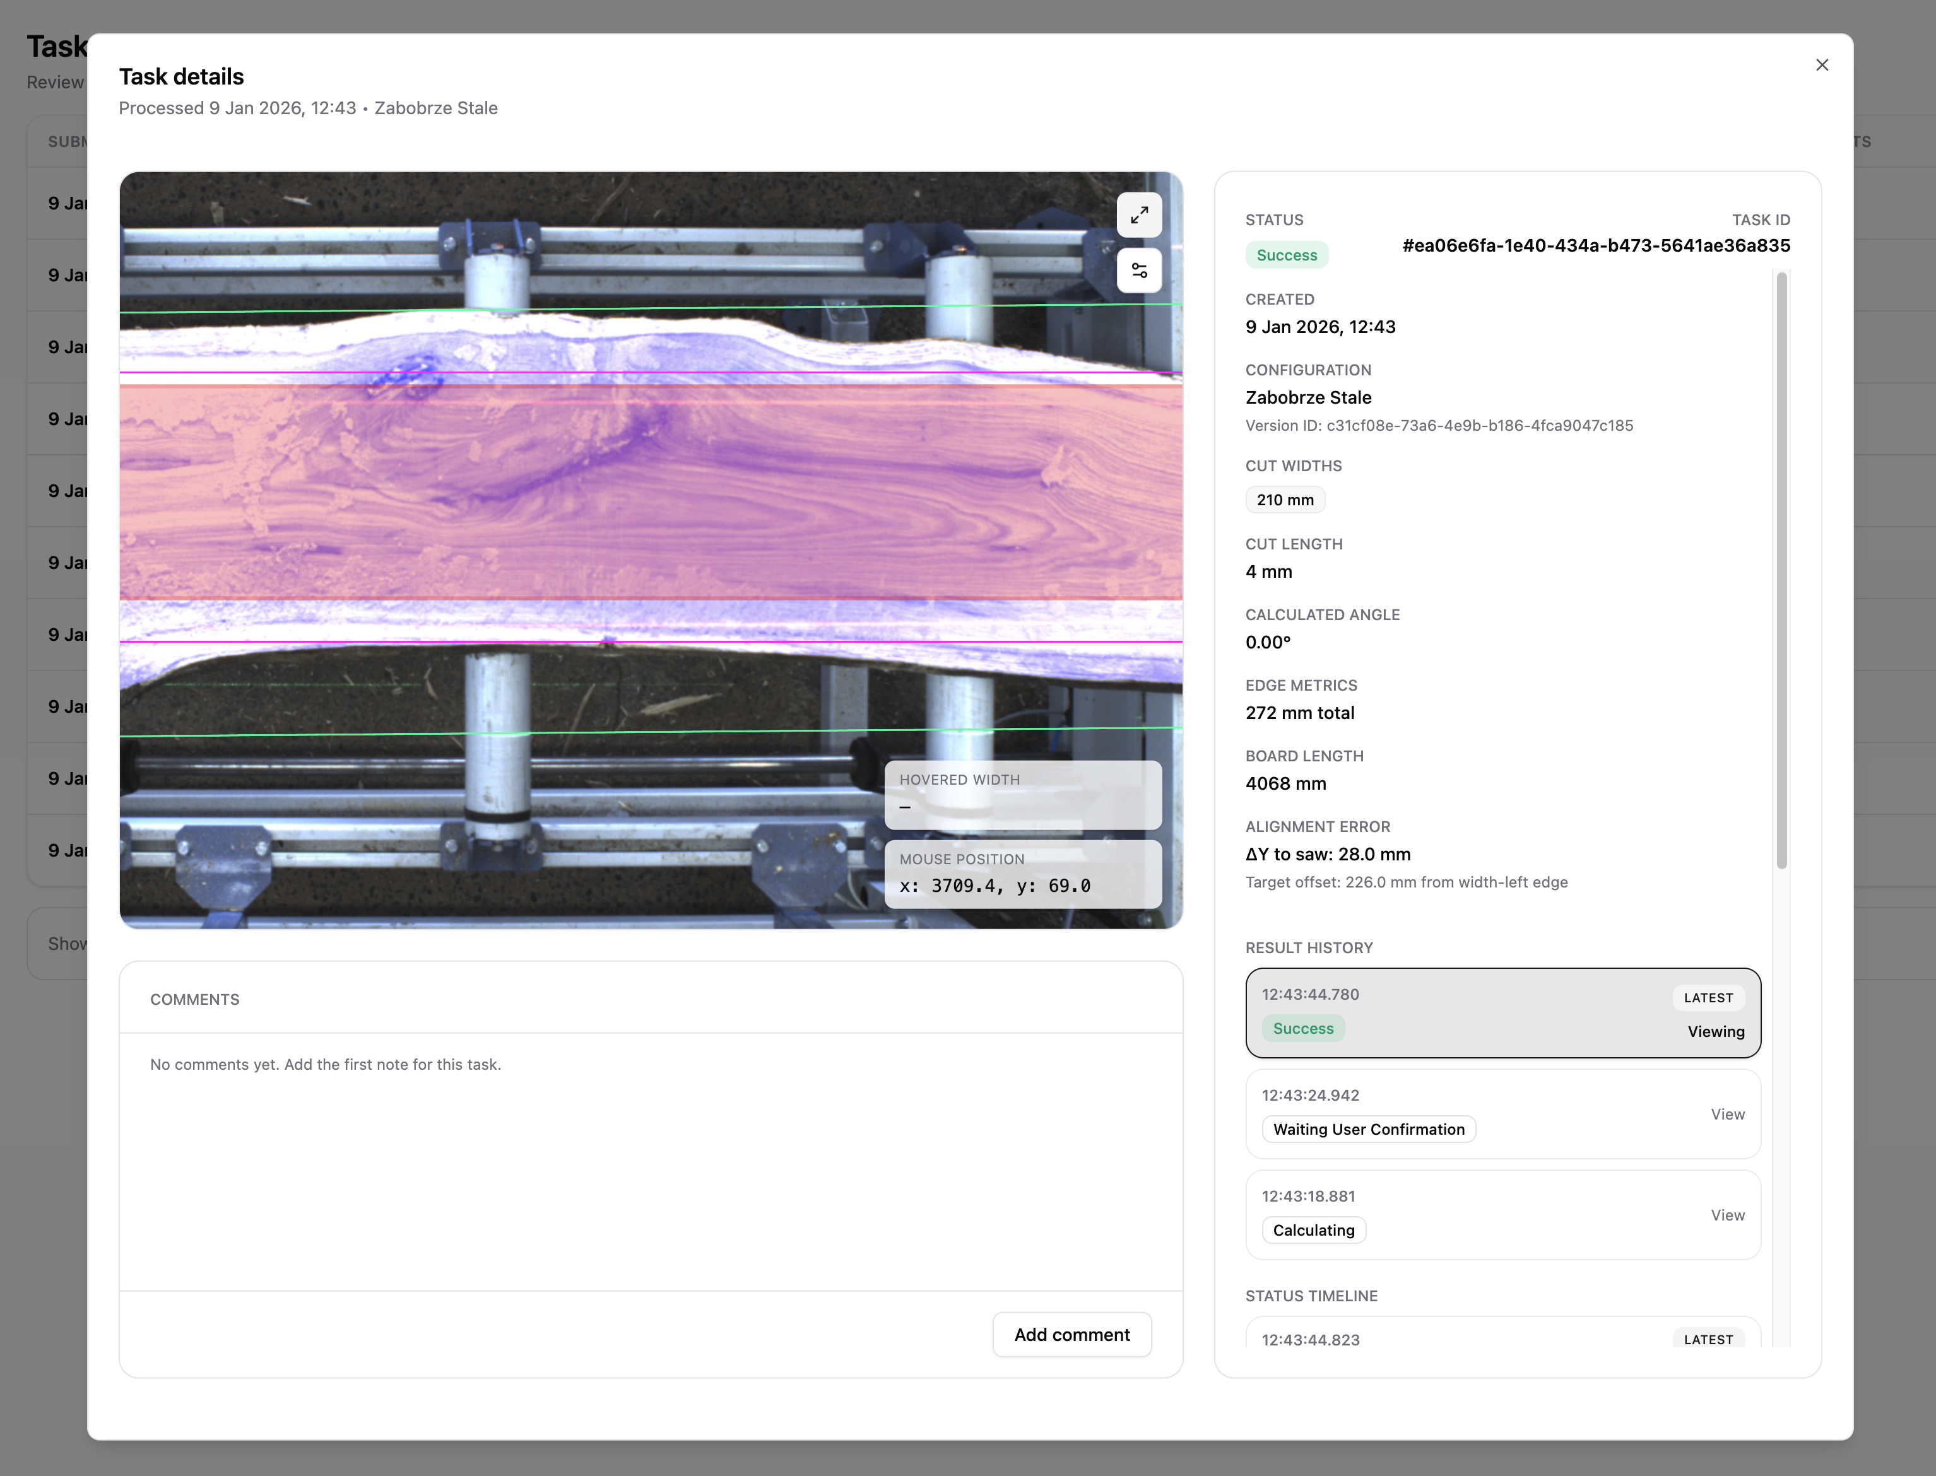
Task: Click the pink highlighted cut region on board
Action: click(x=651, y=492)
